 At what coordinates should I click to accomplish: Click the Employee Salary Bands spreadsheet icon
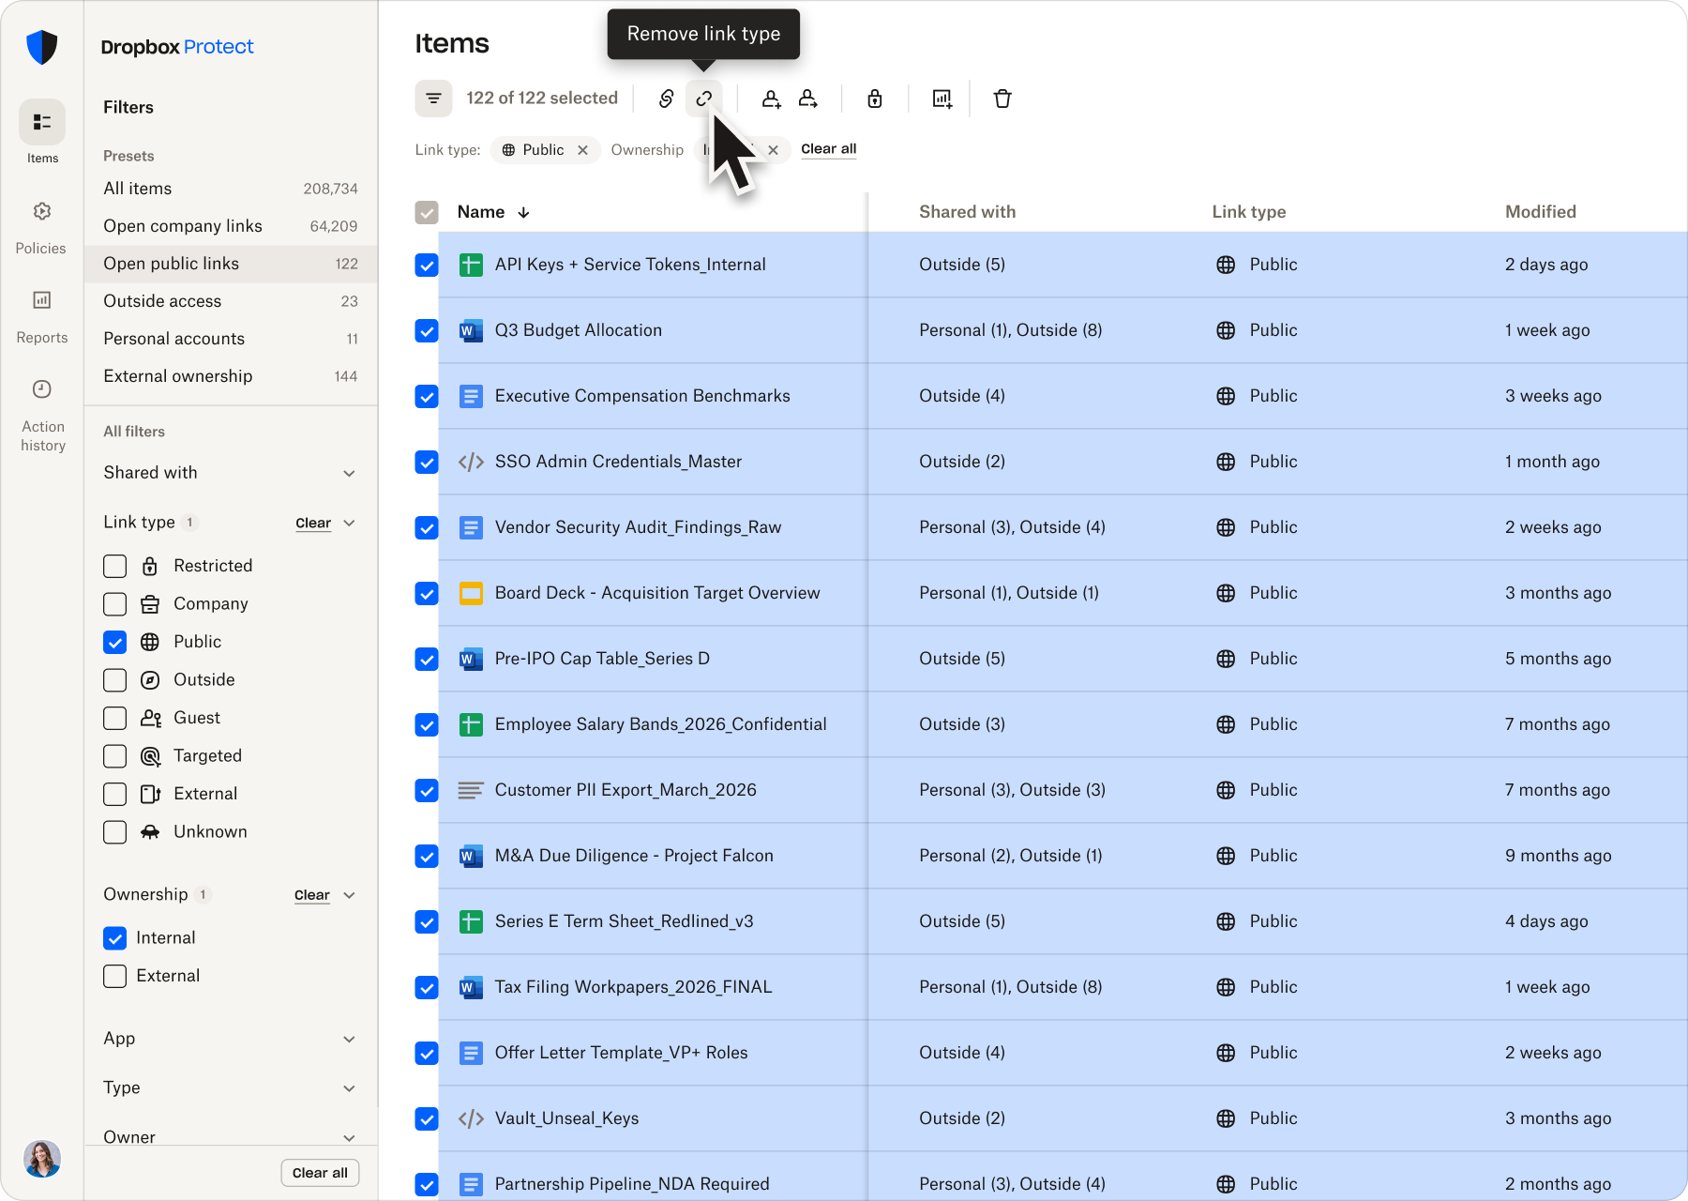tap(471, 725)
